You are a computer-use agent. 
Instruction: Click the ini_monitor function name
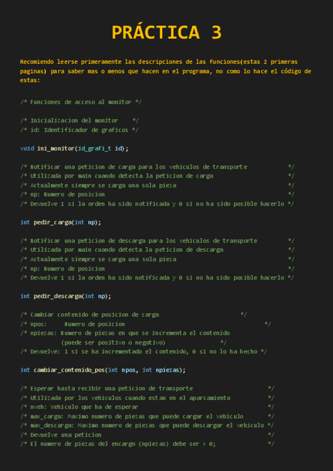(56, 148)
